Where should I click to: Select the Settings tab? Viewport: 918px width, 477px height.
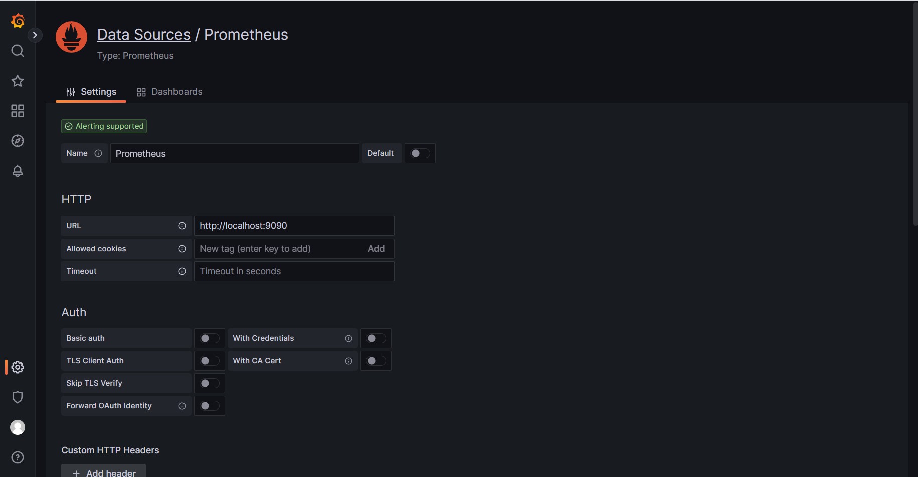click(91, 92)
